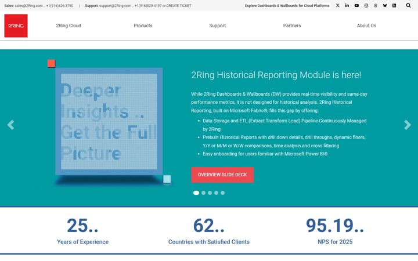Click the search magnifier icon
Screen dimensions: 418x261
click(408, 5)
